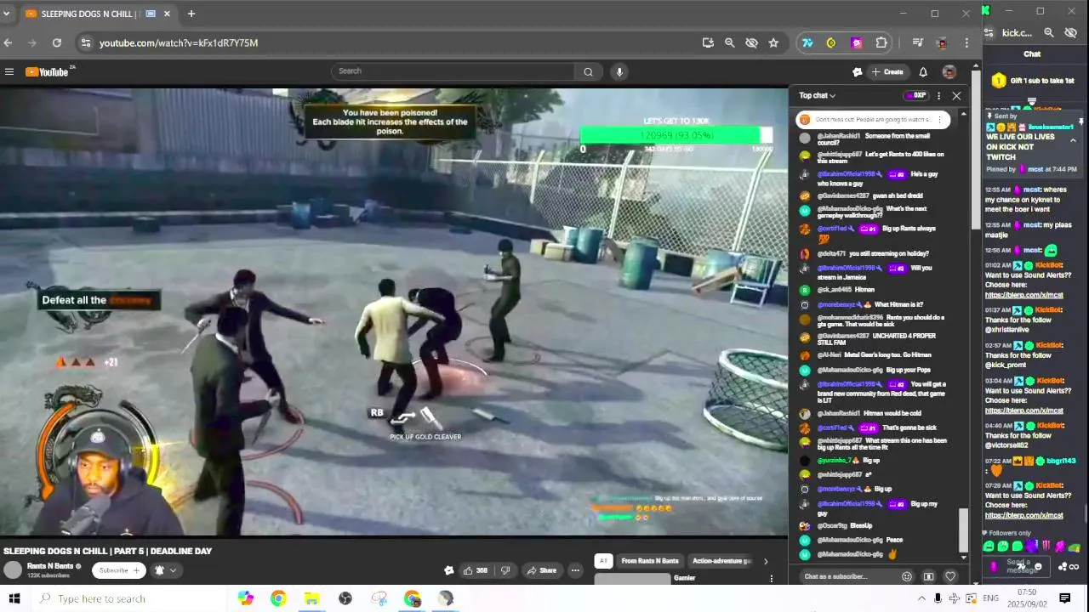Open the browser zoom magnifier icon
Screen dimensions: 1089x612
tap(729, 42)
